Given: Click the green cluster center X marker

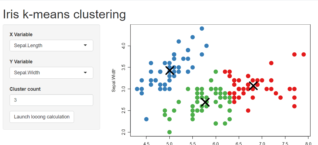Looking at the screenshot, I should tap(205, 102).
